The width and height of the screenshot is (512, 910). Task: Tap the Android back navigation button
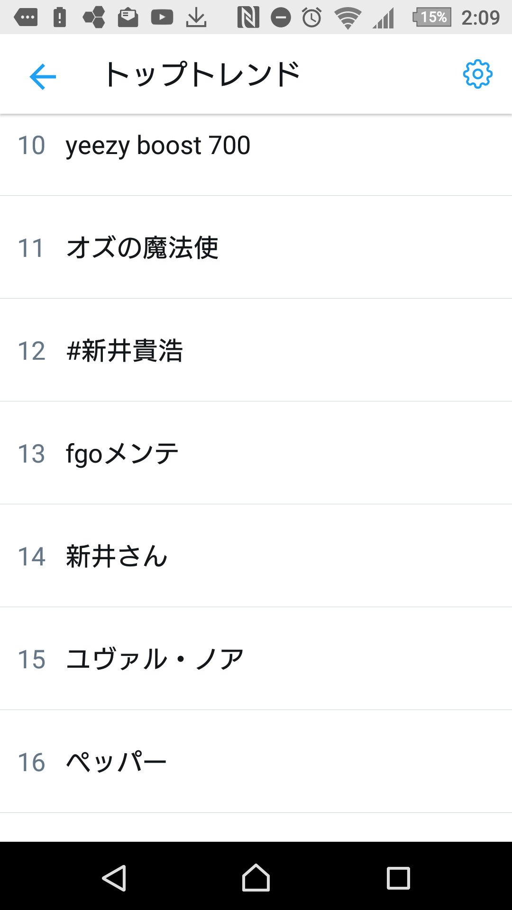[114, 878]
